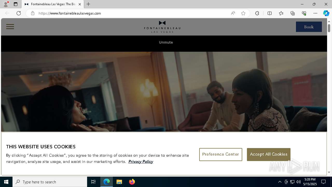Unmute the hero video

166,42
